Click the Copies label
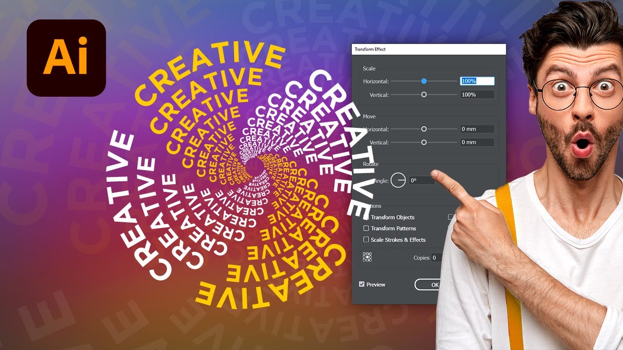The width and height of the screenshot is (623, 350). [x=421, y=258]
